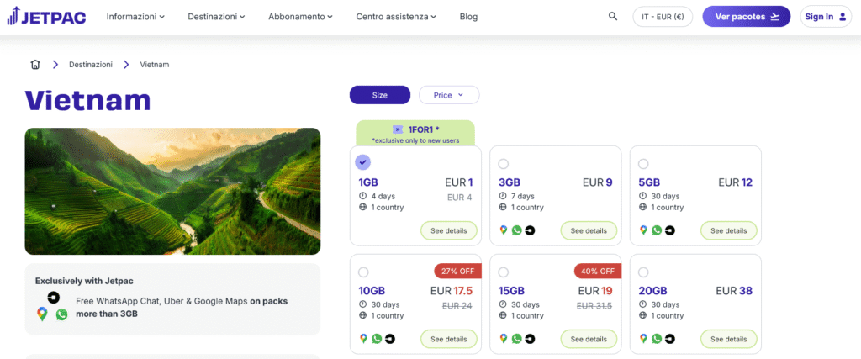Click the Jetpac logo in header
The image size is (861, 359).
coord(46,16)
